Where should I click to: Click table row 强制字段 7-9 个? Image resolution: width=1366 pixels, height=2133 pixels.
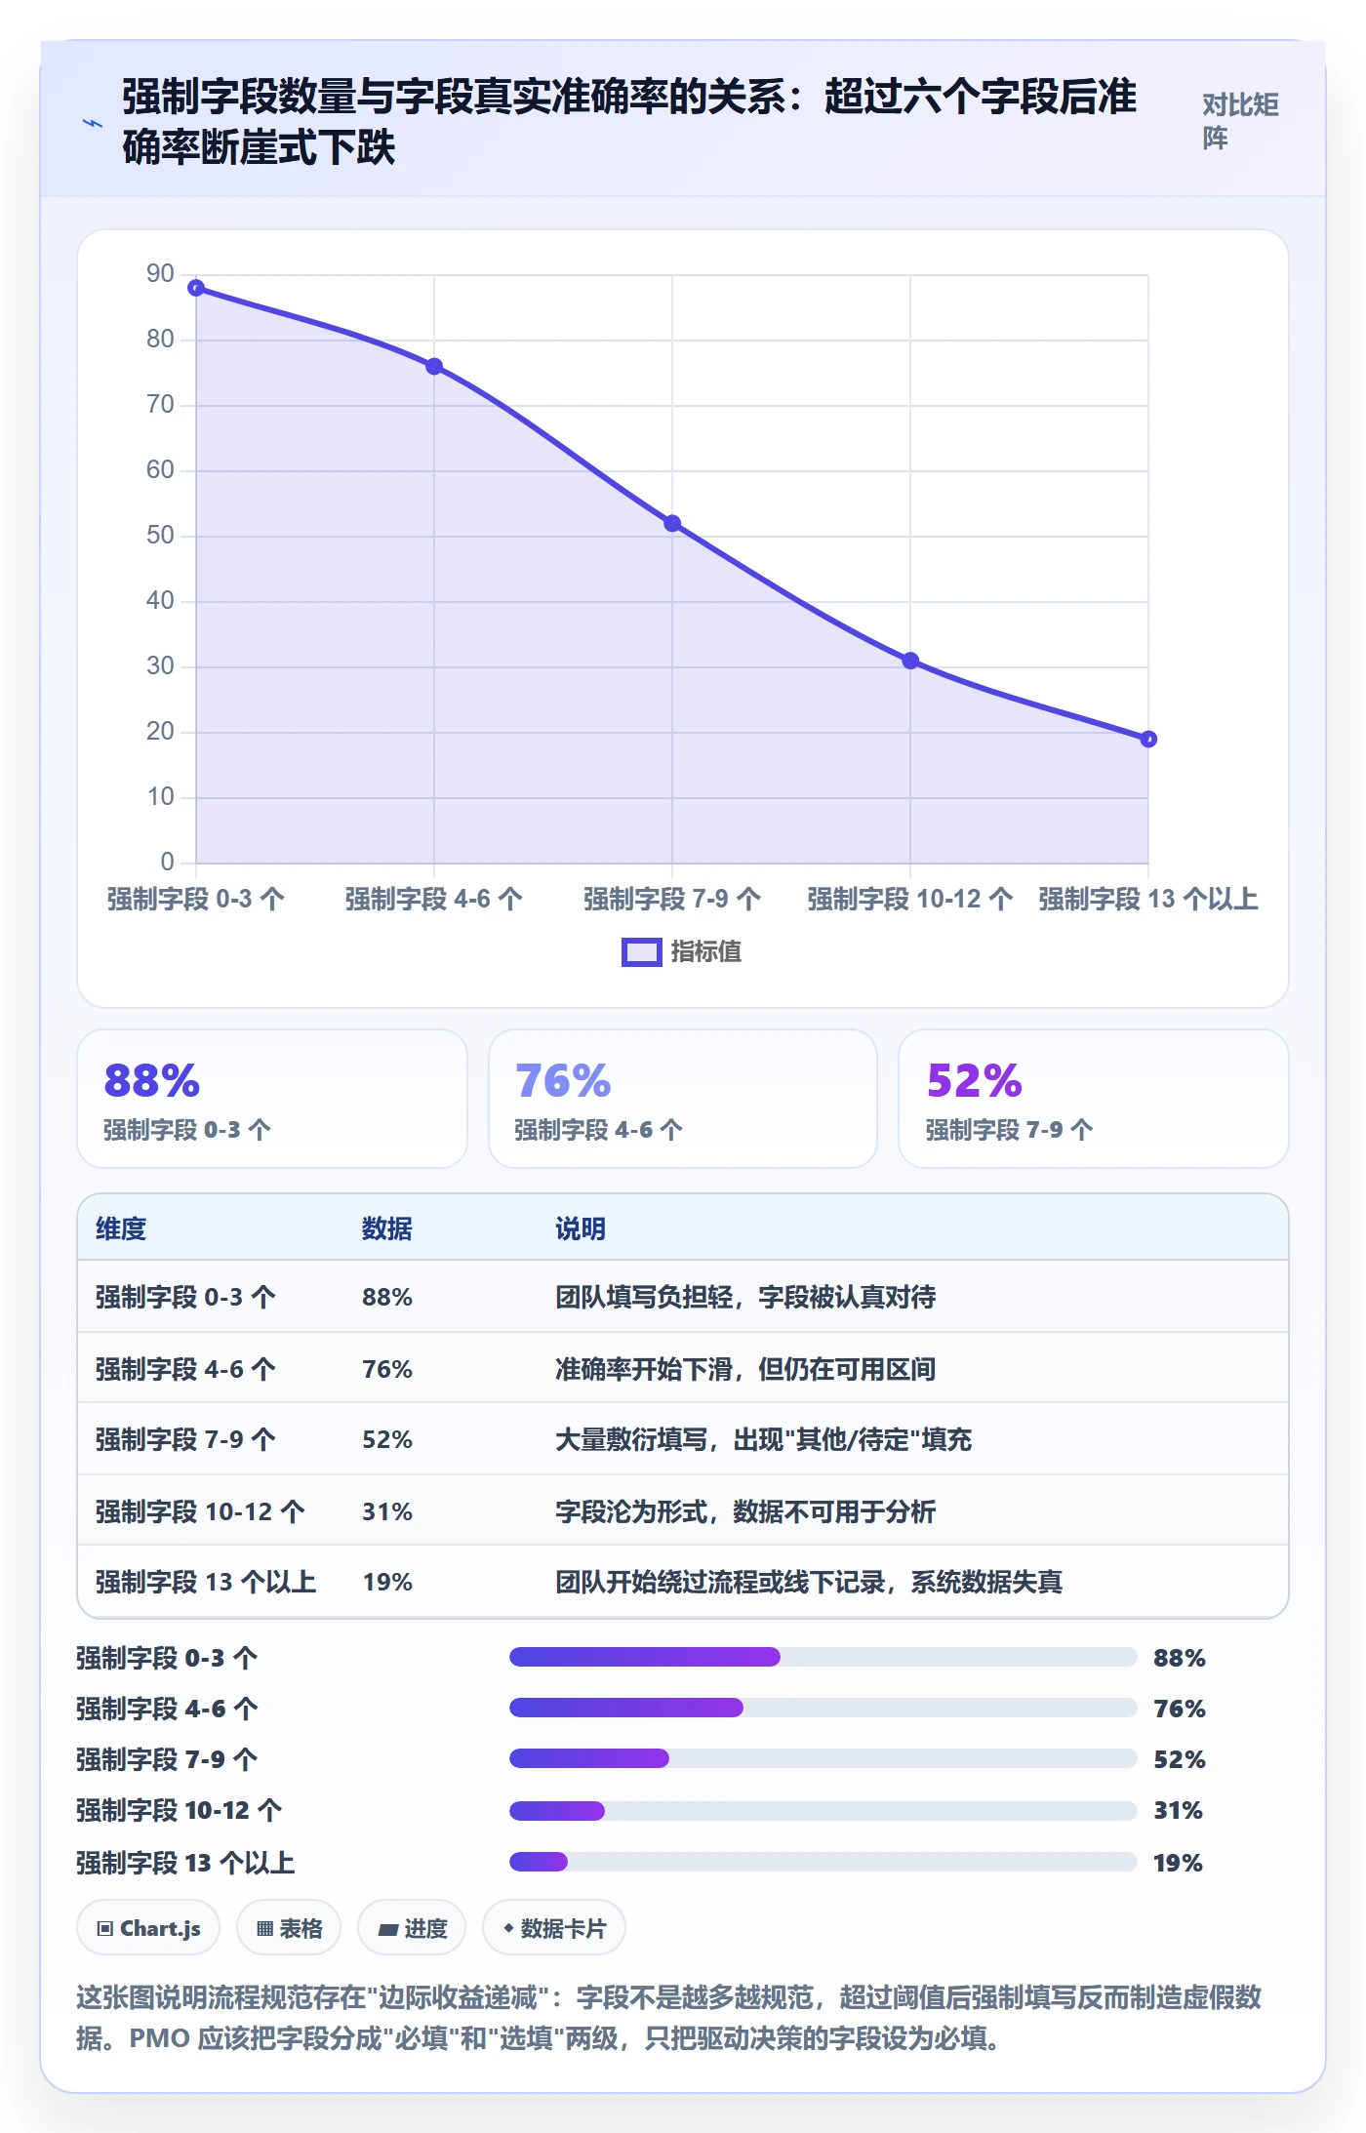point(683,1439)
